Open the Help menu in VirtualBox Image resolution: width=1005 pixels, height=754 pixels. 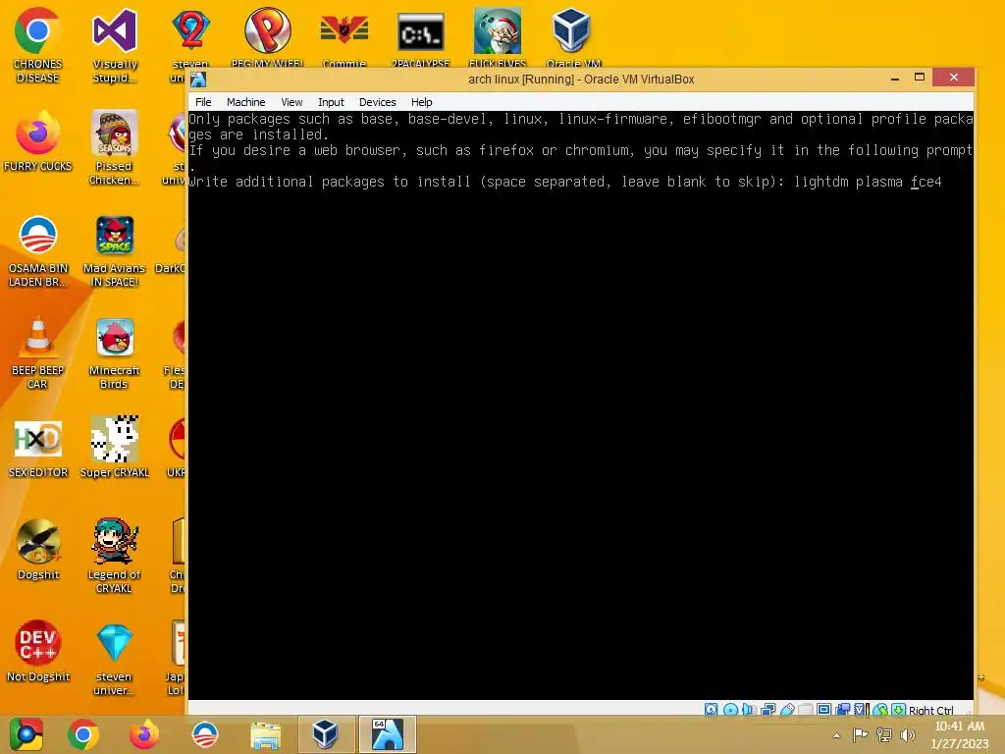coord(421,102)
